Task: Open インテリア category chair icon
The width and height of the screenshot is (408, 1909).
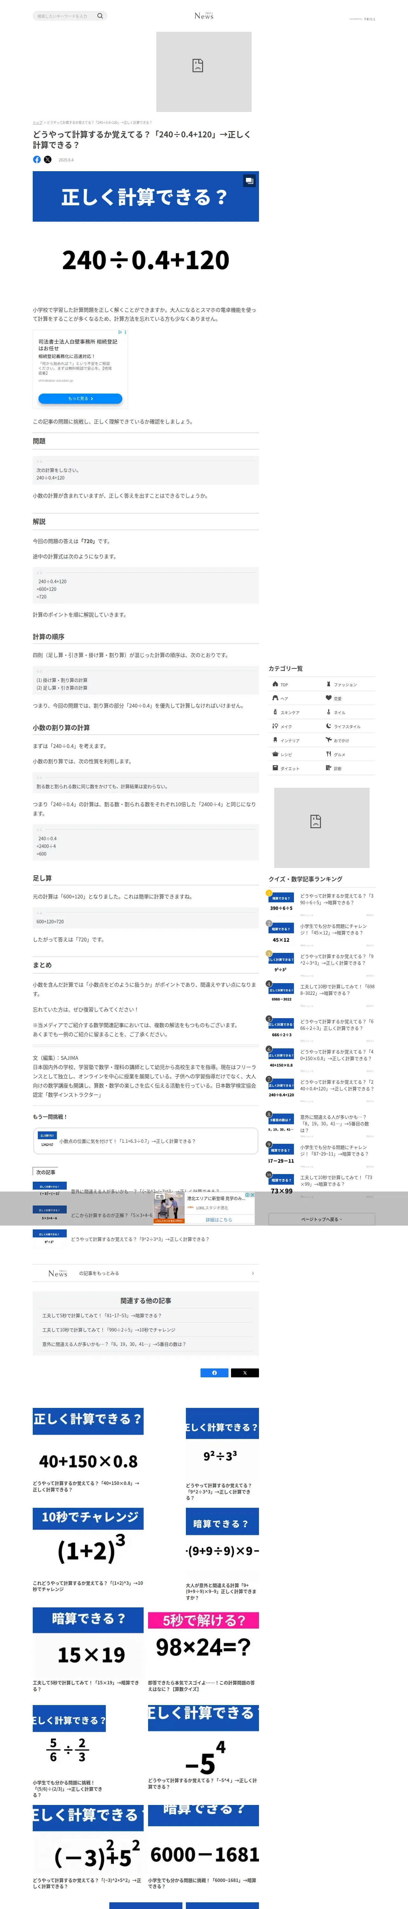Action: point(275,740)
